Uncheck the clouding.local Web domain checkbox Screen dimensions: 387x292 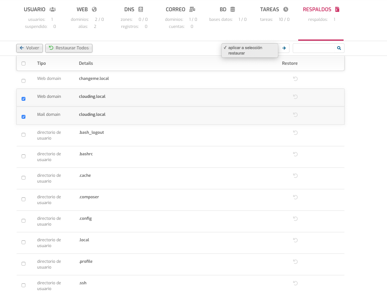23,99
